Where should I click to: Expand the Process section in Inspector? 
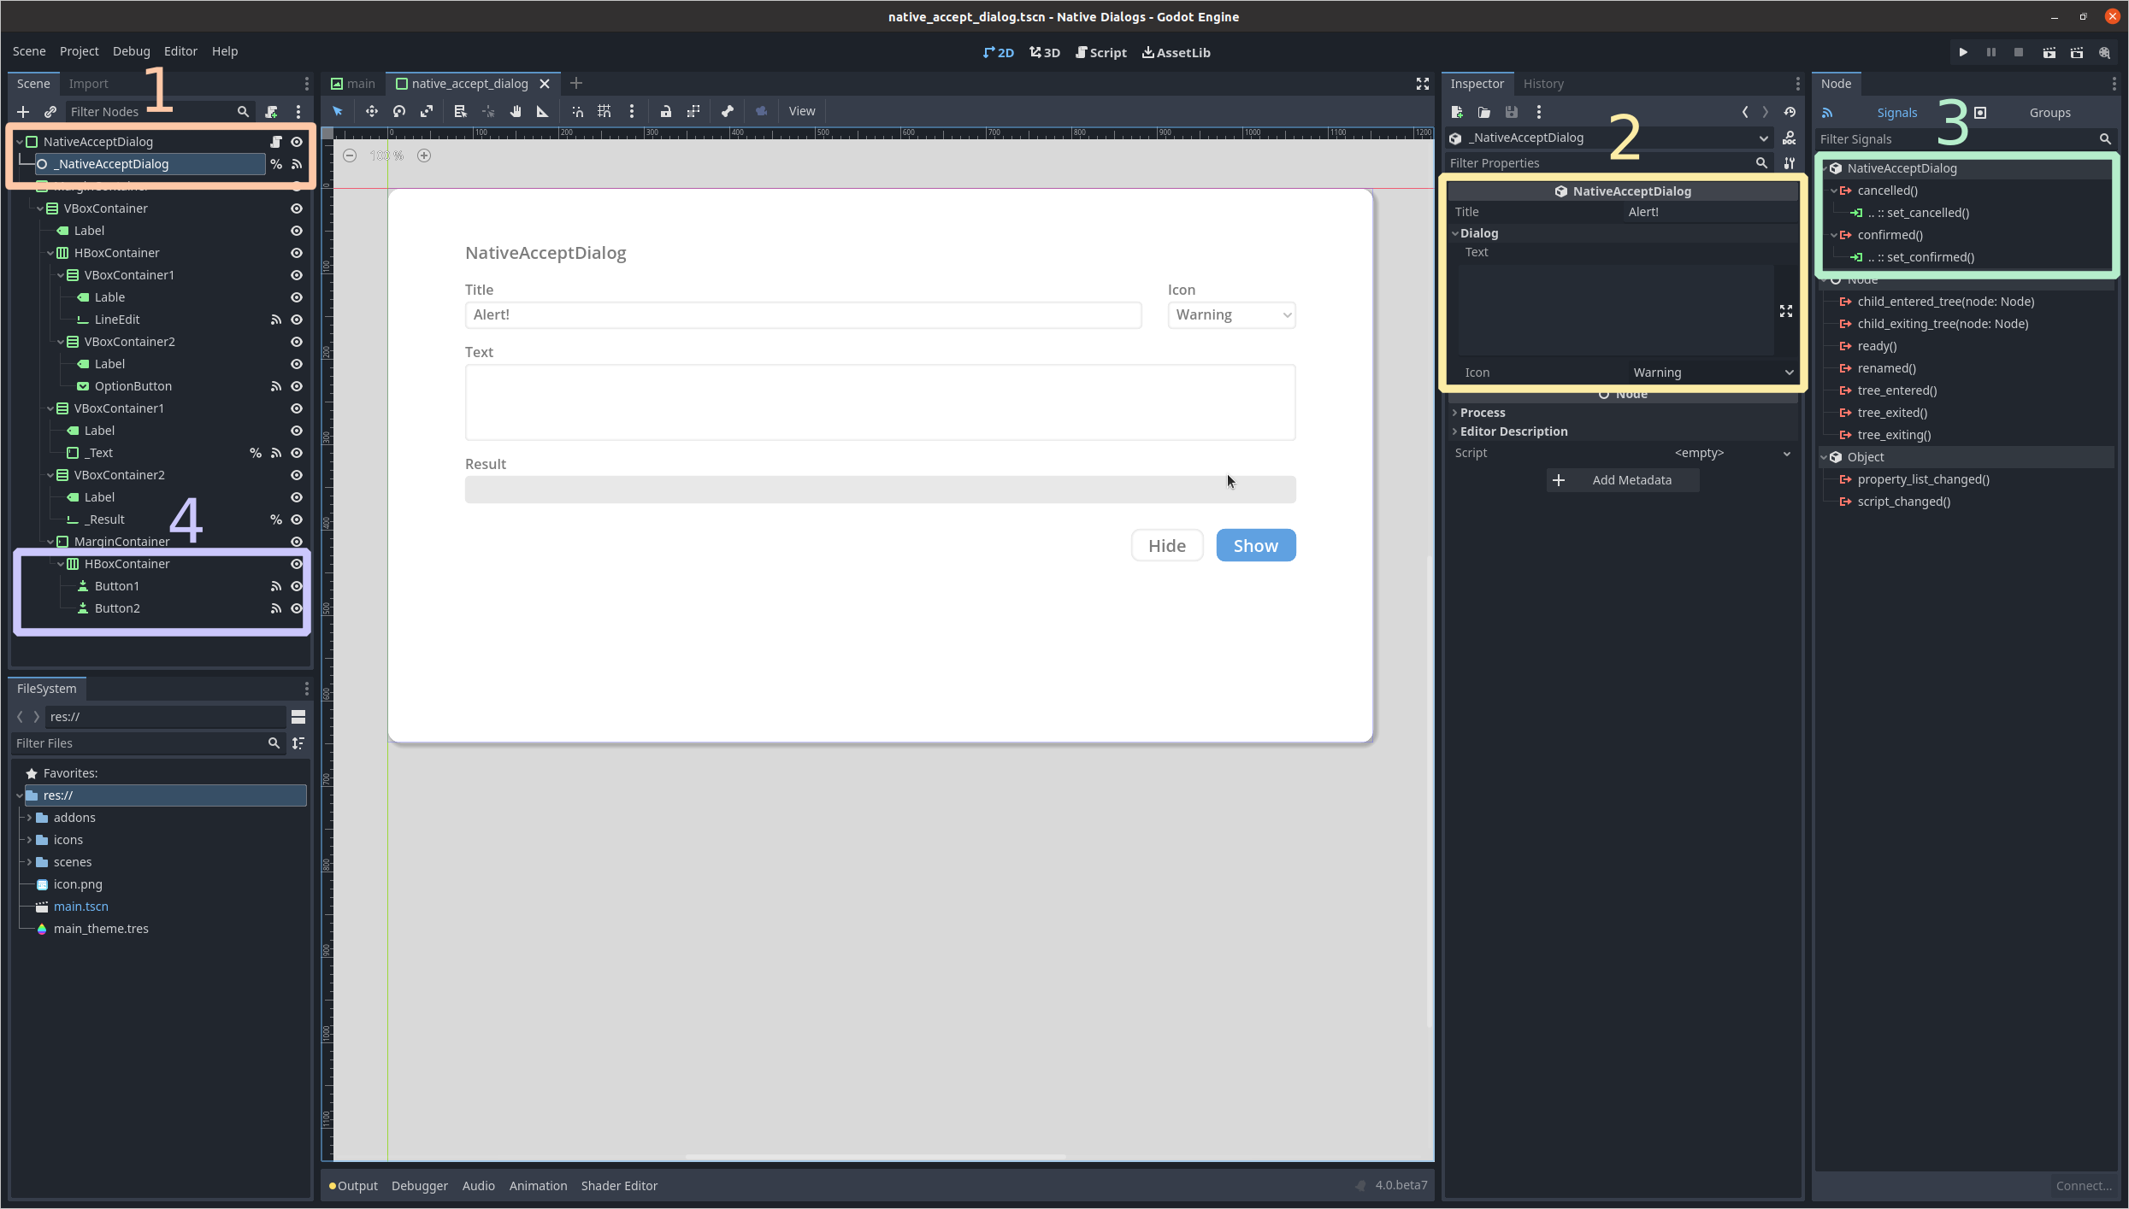coord(1483,411)
